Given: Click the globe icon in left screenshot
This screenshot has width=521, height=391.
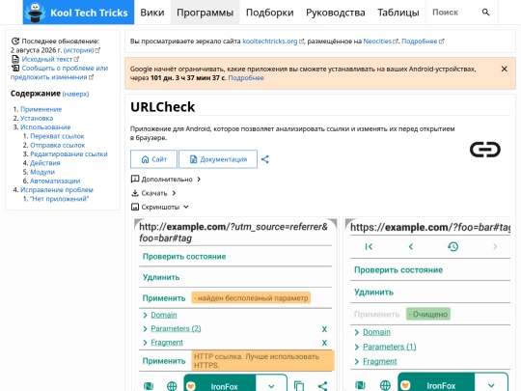Looking at the screenshot, I should (172, 385).
